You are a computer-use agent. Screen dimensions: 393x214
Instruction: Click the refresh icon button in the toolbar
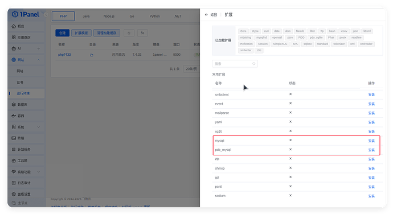pyautogui.click(x=129, y=33)
